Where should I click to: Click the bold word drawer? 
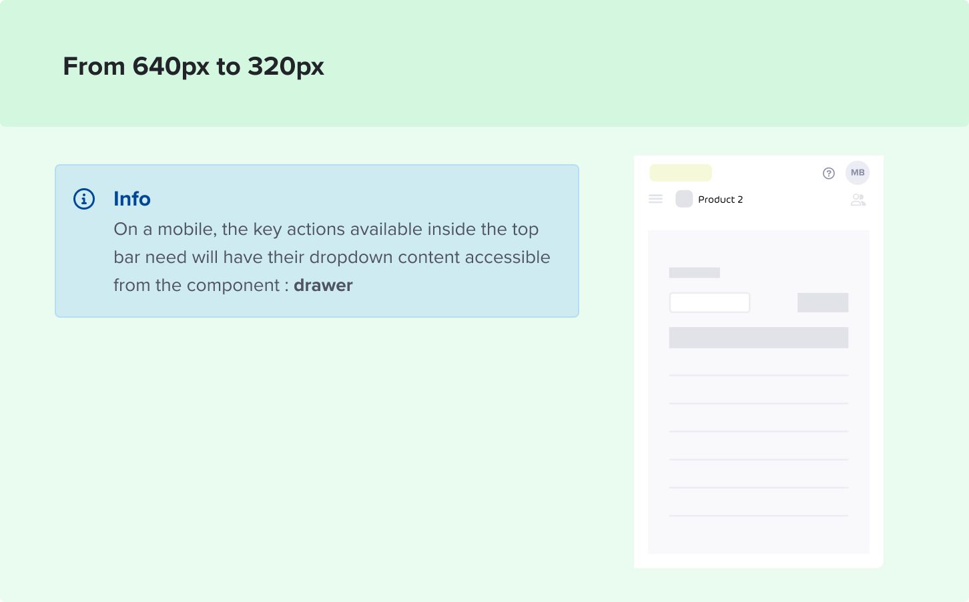(323, 285)
